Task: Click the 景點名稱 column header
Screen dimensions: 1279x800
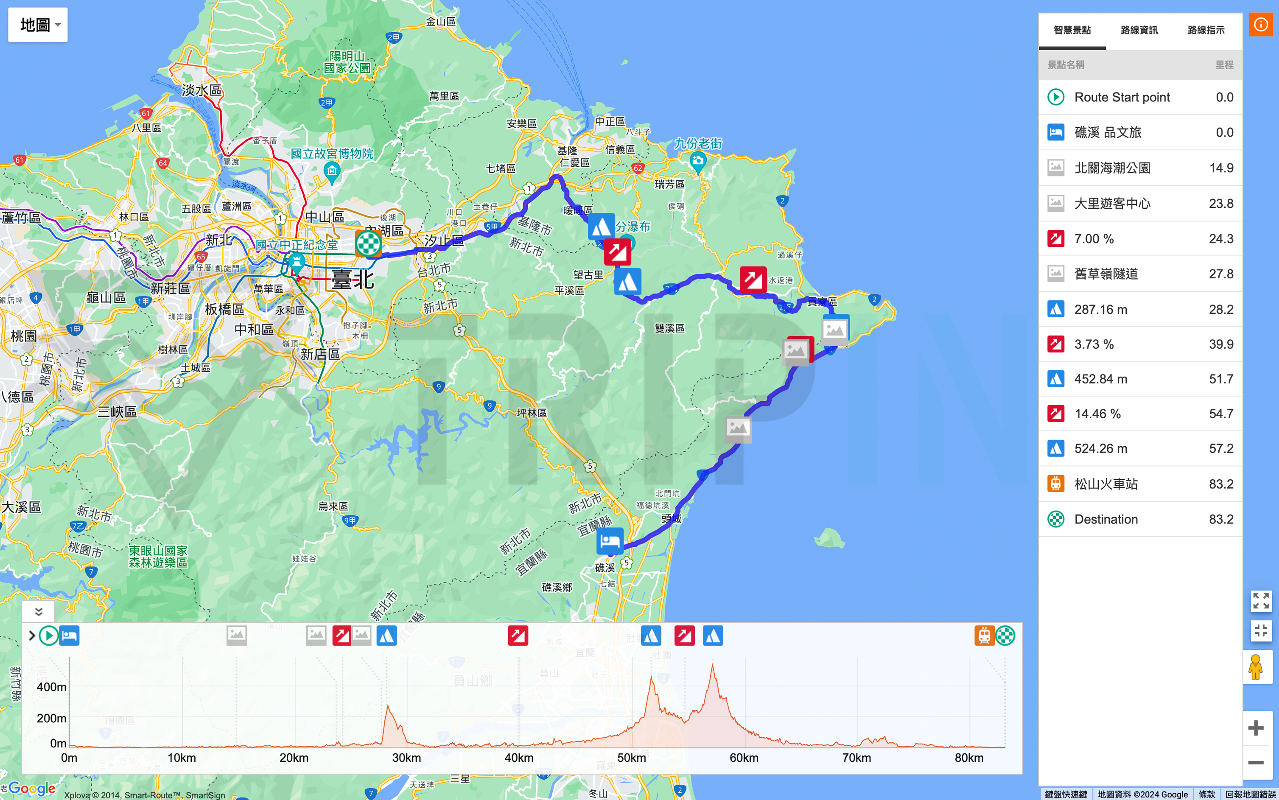Action: click(x=1066, y=64)
